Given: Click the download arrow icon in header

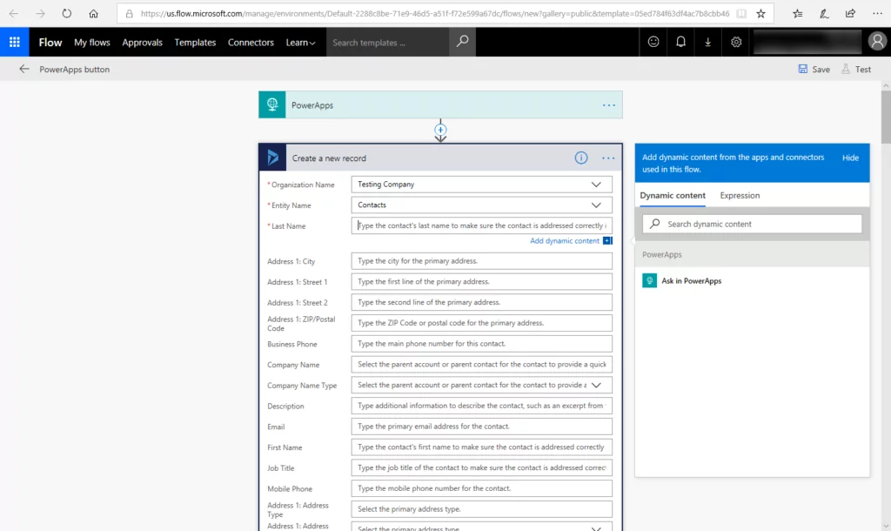Looking at the screenshot, I should (708, 42).
